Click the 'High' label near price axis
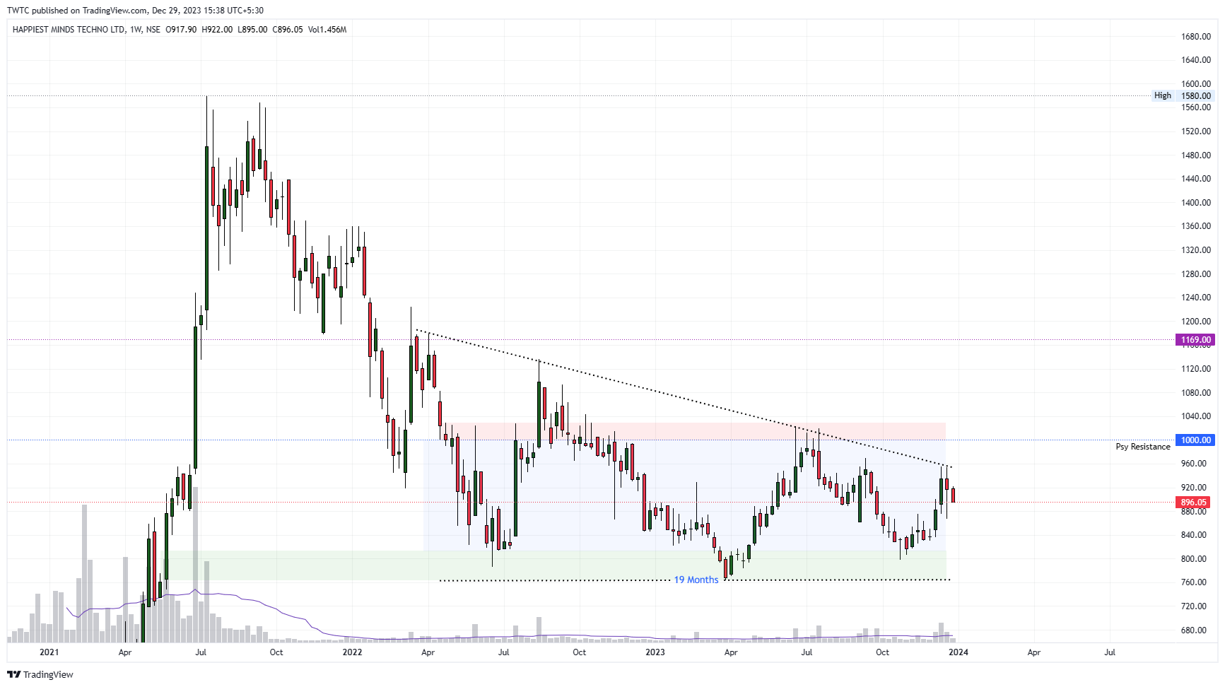Screen dimensions: 1225x687 (x=1163, y=95)
